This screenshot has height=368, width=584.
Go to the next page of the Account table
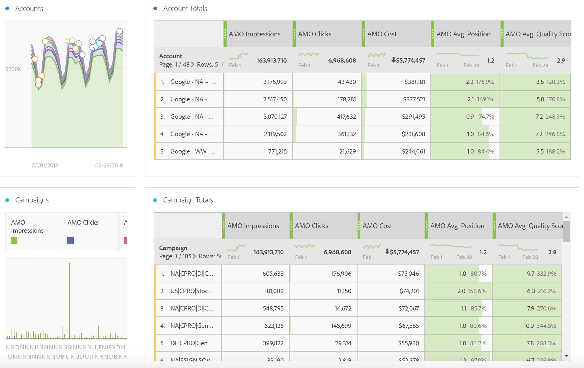[x=193, y=64]
